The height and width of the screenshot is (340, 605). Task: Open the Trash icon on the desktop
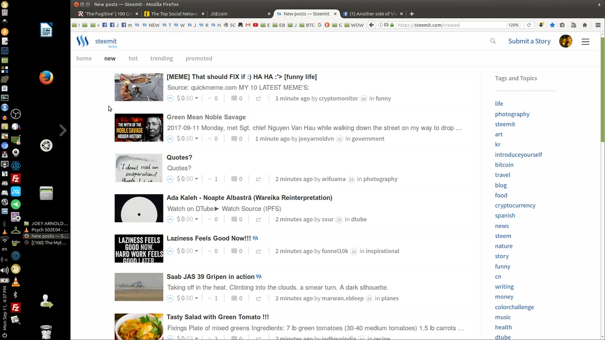pos(46,332)
